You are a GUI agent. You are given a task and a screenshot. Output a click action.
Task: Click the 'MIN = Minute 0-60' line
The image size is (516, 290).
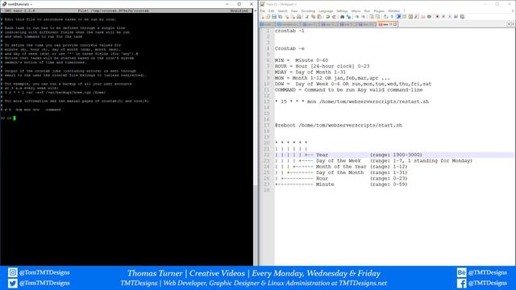tap(302, 60)
